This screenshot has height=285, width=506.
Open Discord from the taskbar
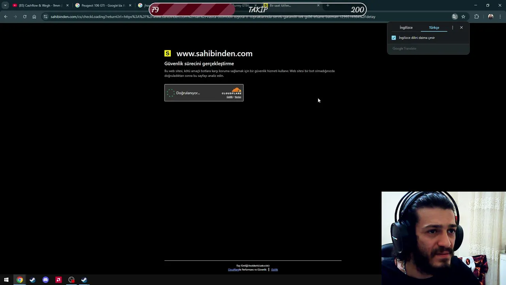point(45,280)
